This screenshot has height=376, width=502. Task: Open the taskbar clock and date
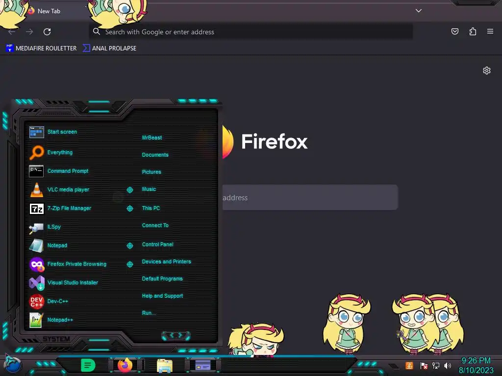[x=476, y=365]
